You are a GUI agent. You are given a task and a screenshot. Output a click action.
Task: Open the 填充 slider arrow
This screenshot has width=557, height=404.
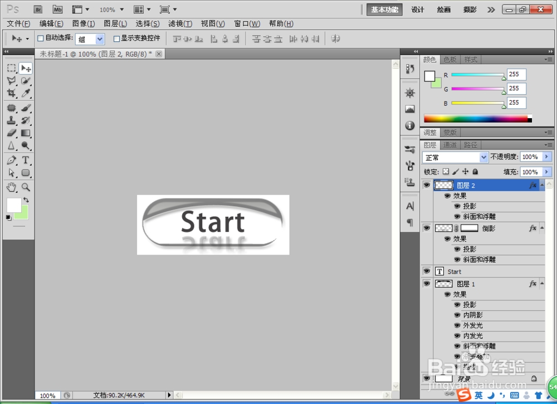point(547,172)
